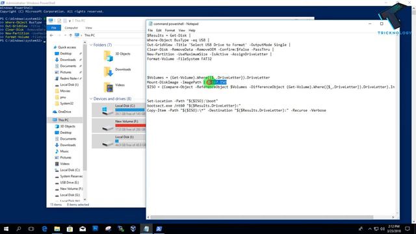Click Notepad horizontal scrollbar right arrow
The height and width of the screenshot is (234, 416).
pos(393,217)
